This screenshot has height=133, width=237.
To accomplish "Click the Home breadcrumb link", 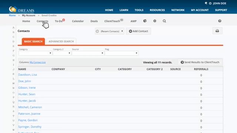I will [x=12, y=16].
